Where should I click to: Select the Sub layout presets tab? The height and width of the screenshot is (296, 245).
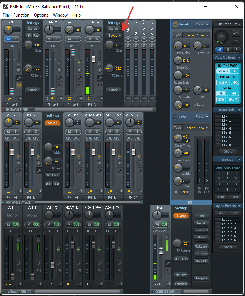tap(234, 213)
